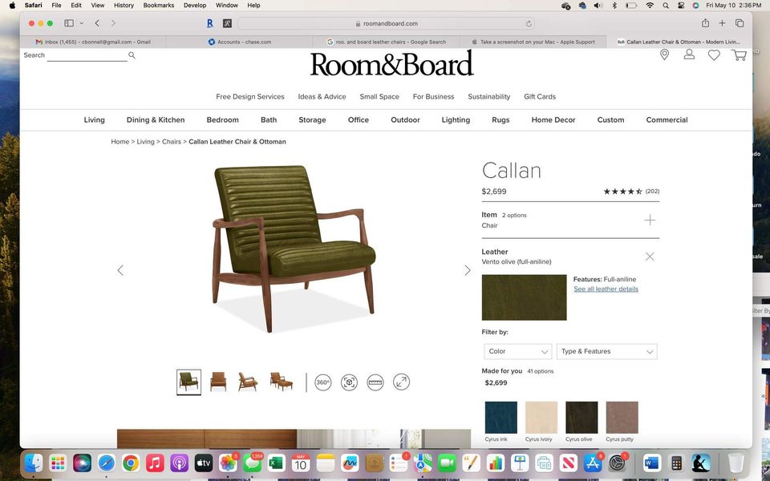Viewport: 770px width, 481px height.
Task: Launch the 360° view of chair
Action: pos(323,382)
